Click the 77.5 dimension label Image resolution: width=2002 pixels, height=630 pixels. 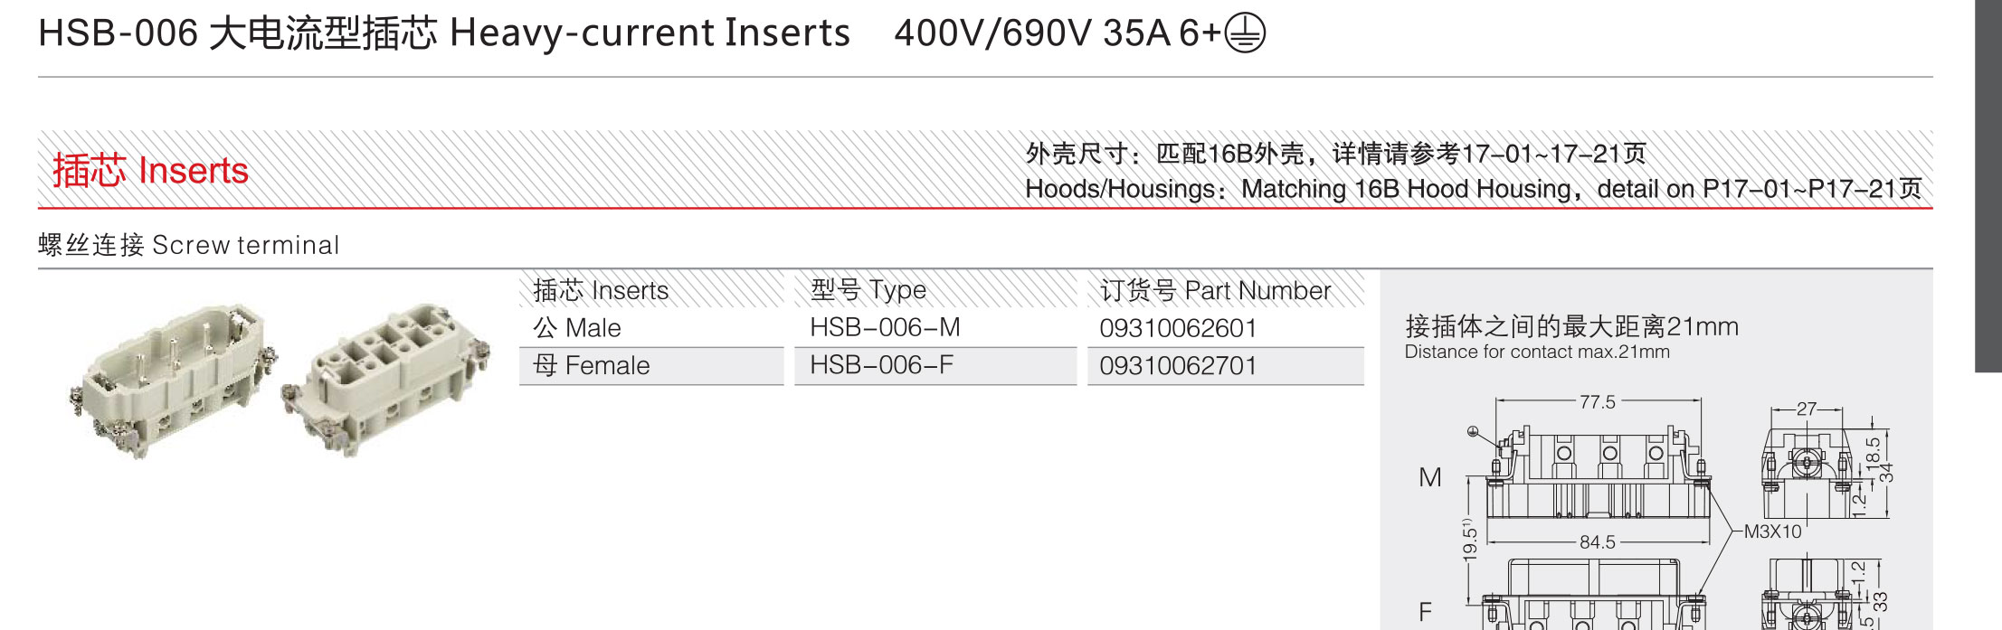point(1598,402)
